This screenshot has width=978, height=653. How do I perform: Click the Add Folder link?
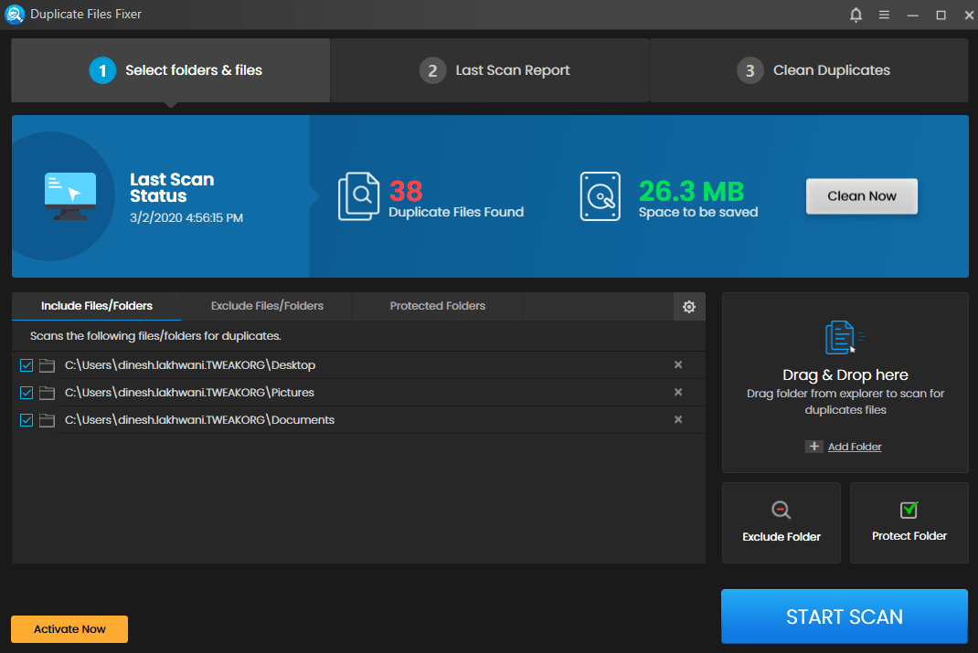[x=855, y=447]
